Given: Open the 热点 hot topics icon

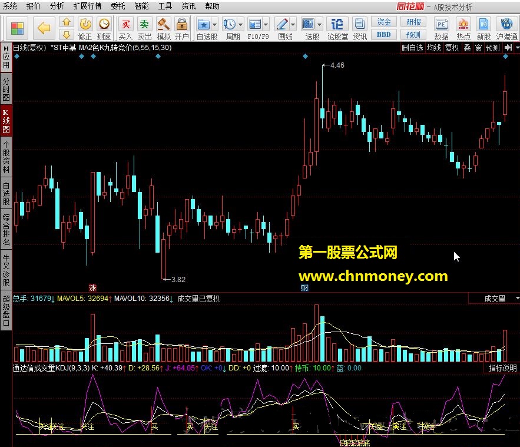Looking at the screenshot, I should (x=463, y=24).
